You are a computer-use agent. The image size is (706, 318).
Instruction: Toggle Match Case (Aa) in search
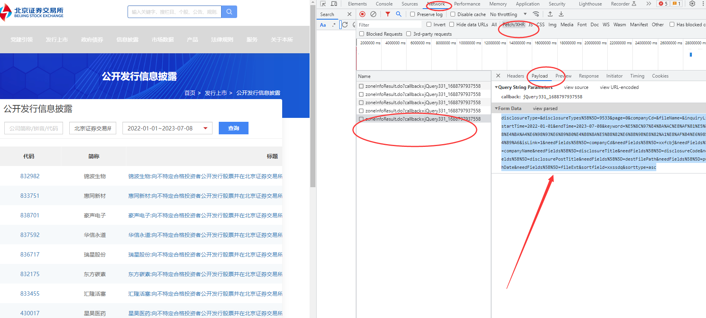323,25
